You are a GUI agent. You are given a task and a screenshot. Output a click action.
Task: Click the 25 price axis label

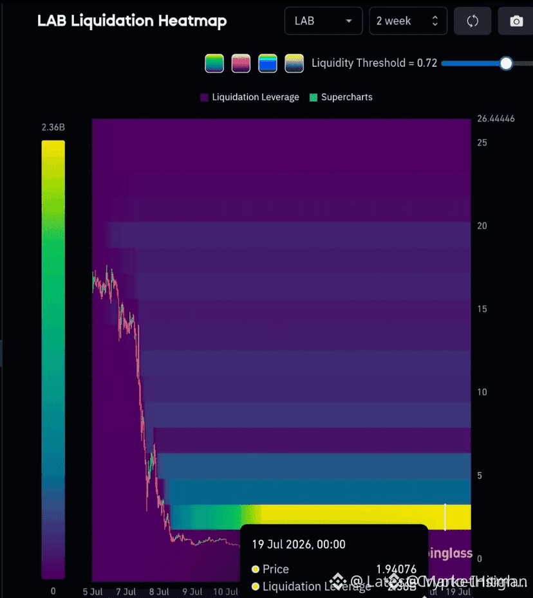tap(482, 143)
